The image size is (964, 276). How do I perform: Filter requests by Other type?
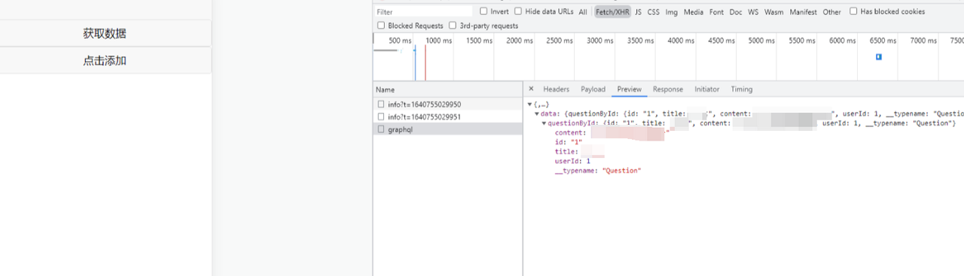click(x=831, y=12)
